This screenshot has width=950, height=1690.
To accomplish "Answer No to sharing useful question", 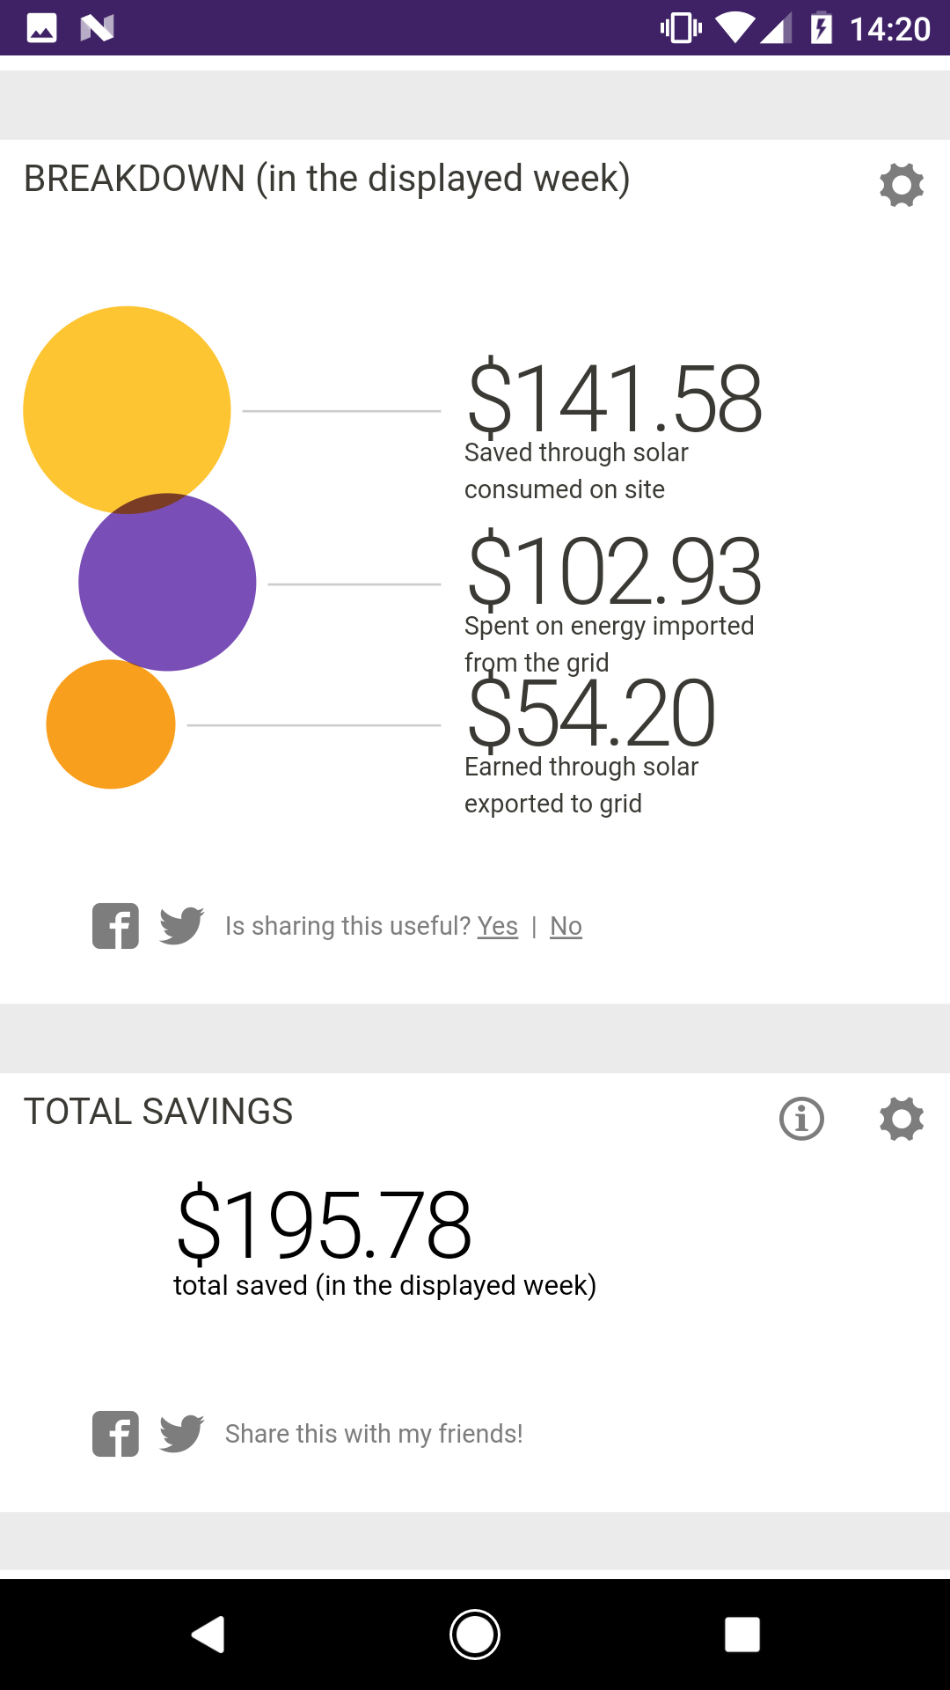I will click(566, 926).
